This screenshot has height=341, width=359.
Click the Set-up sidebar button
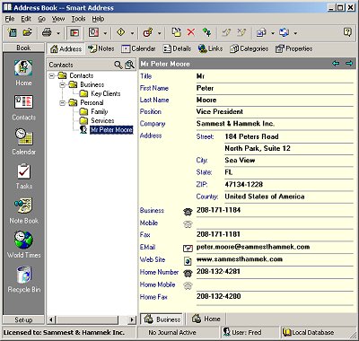[23, 319]
